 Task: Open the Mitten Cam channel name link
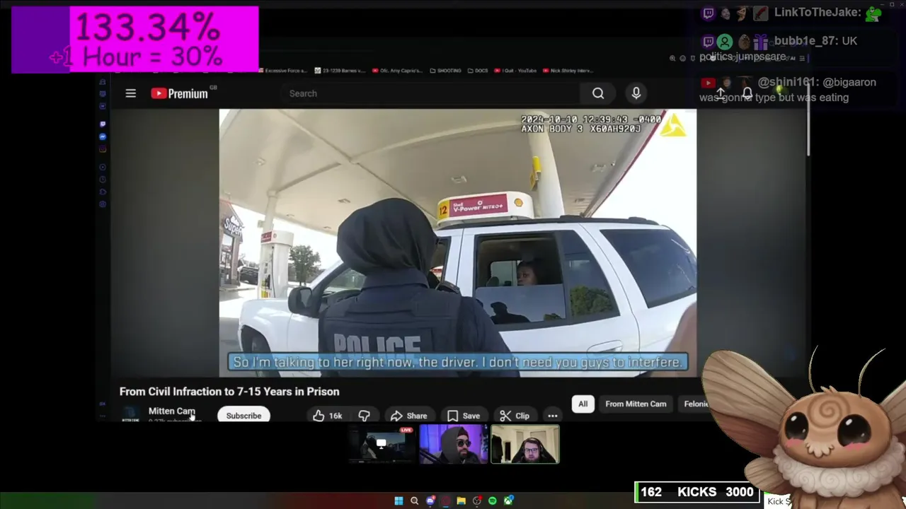pos(171,411)
